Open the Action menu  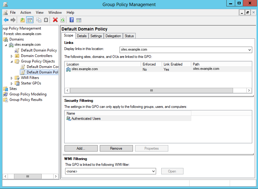click(x=26, y=12)
